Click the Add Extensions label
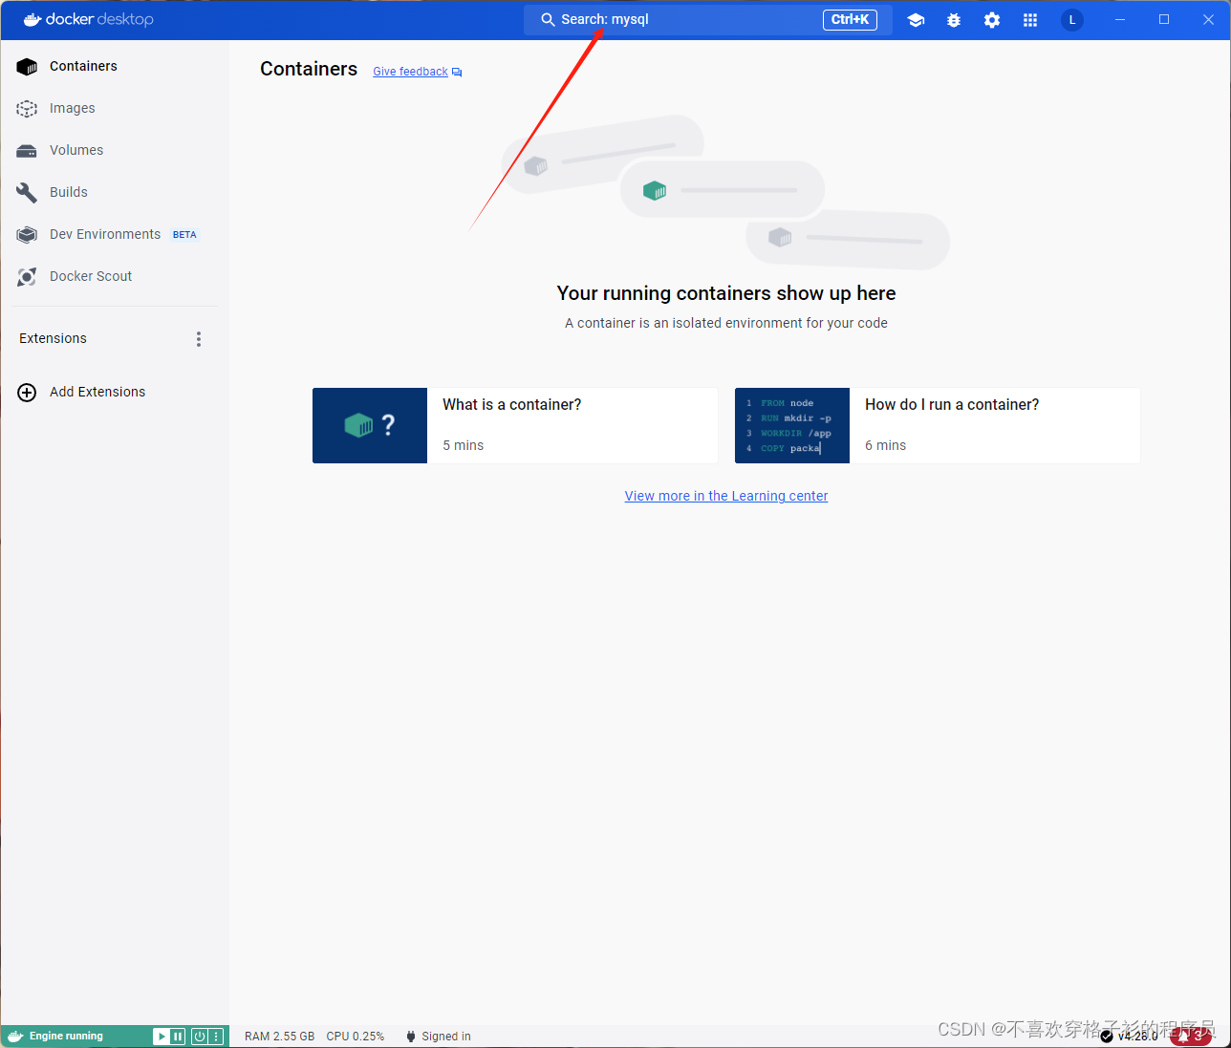Screen dimensions: 1231x1048 tap(97, 392)
